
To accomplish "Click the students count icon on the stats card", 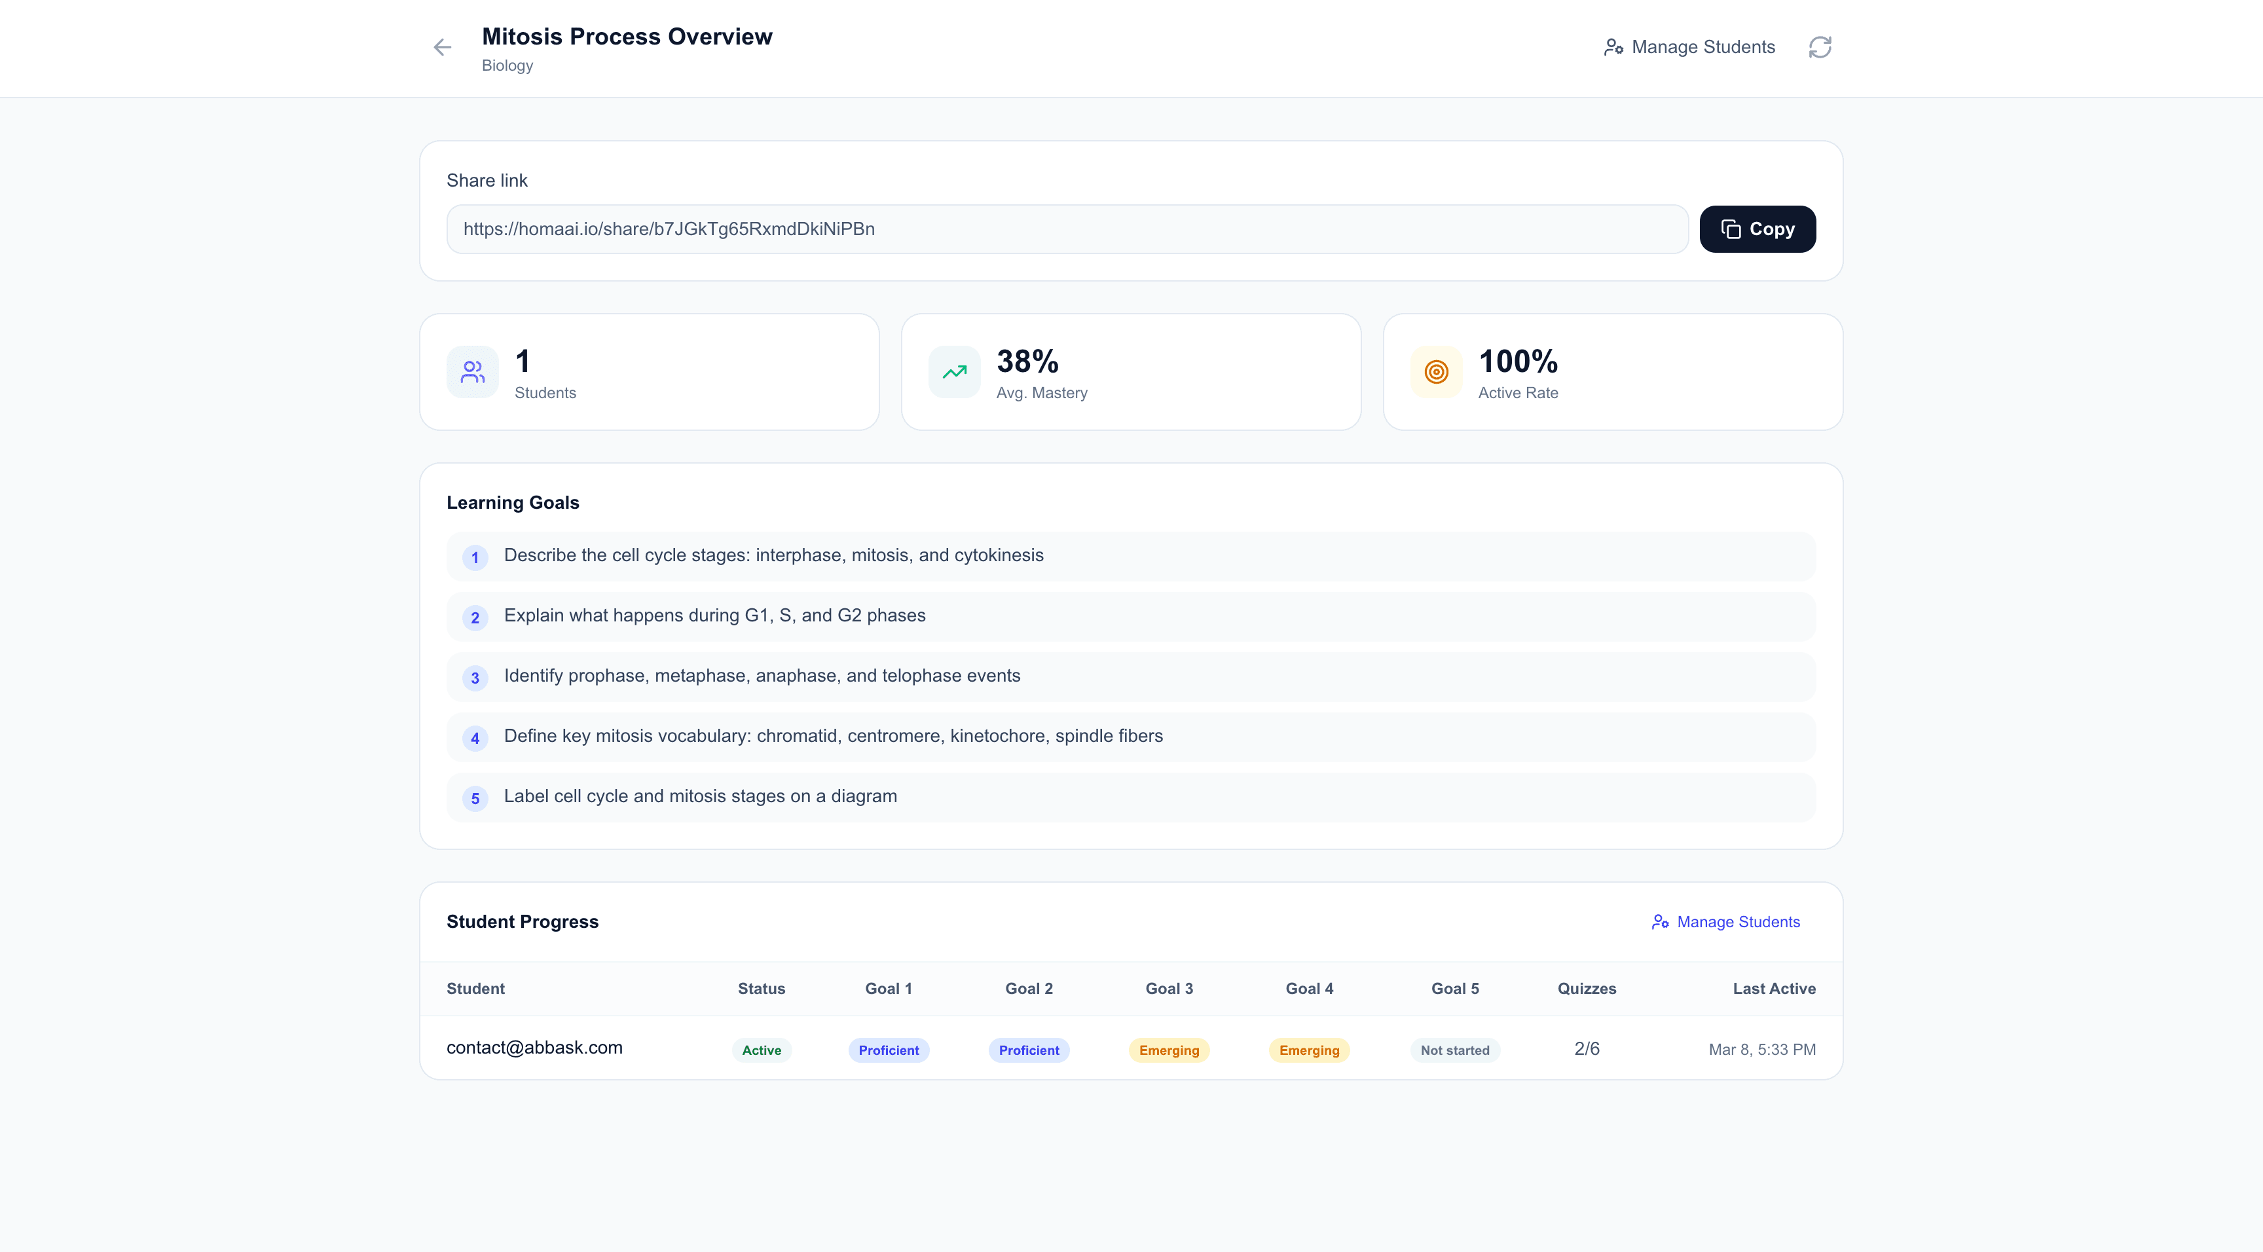I will [471, 372].
